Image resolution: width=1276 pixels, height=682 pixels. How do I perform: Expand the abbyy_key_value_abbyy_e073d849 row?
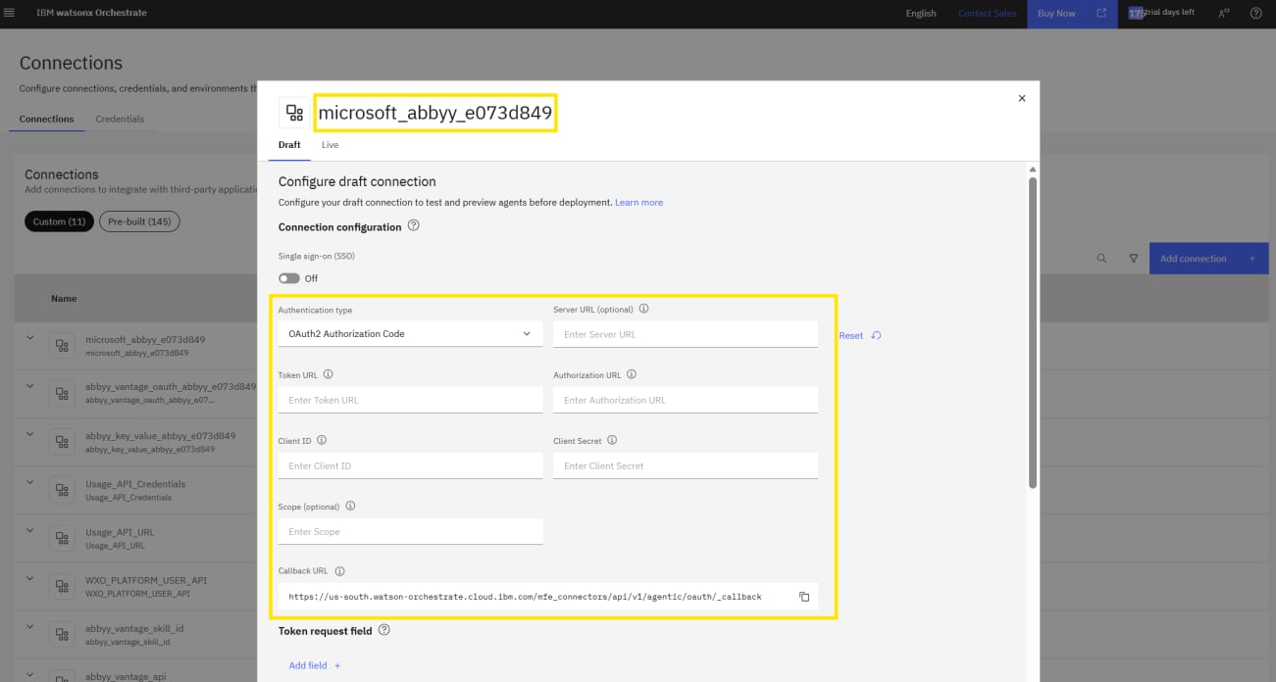click(29, 434)
